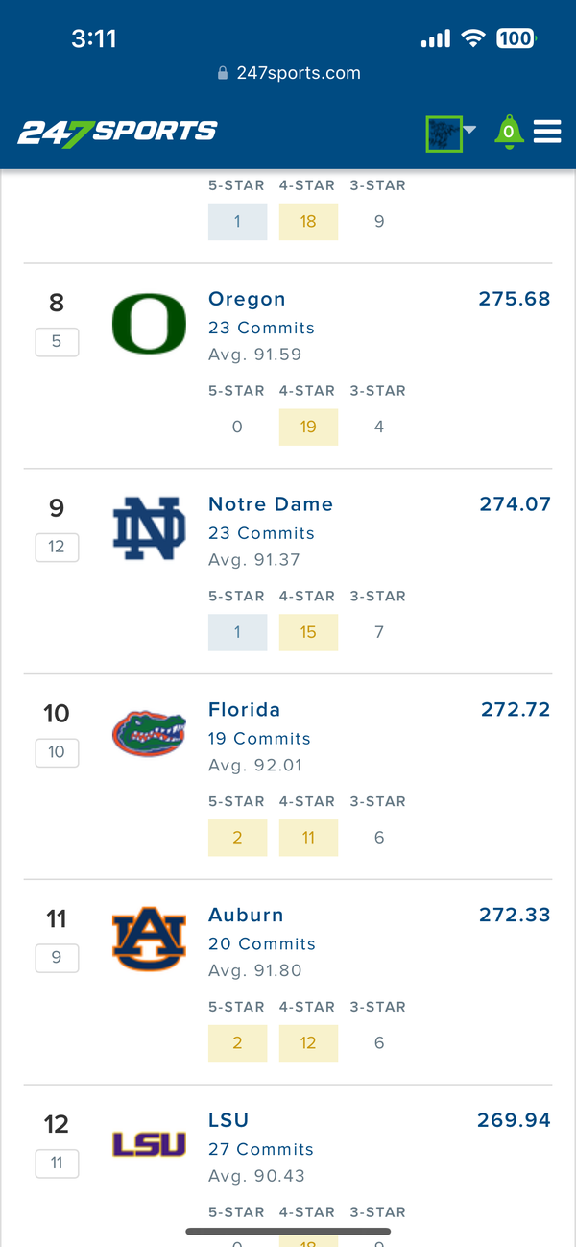Screen dimensions: 576x1247
Task: Tap the 247sports.com address bar
Action: (x=288, y=73)
